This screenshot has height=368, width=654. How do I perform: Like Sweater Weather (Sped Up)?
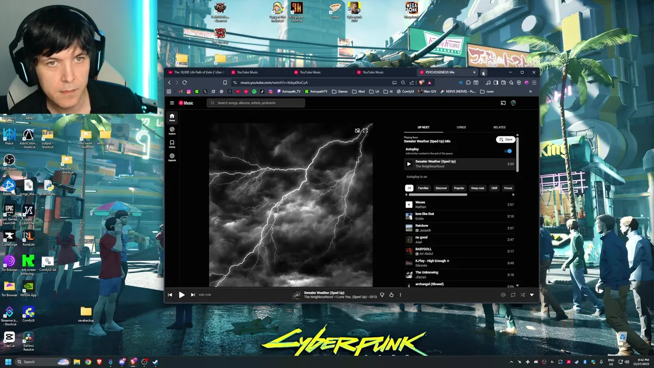coord(391,295)
